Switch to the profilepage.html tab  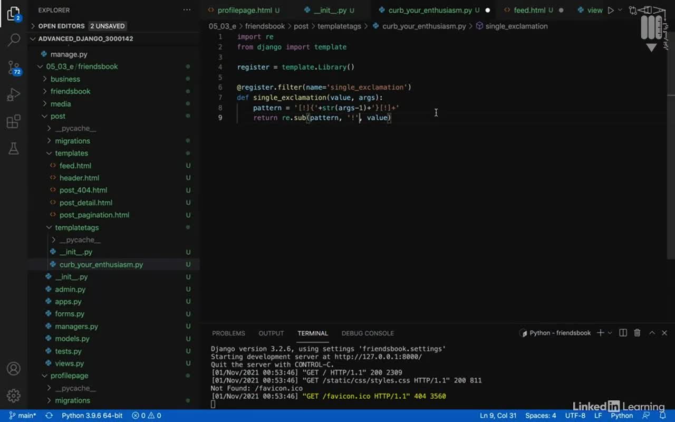point(244,10)
